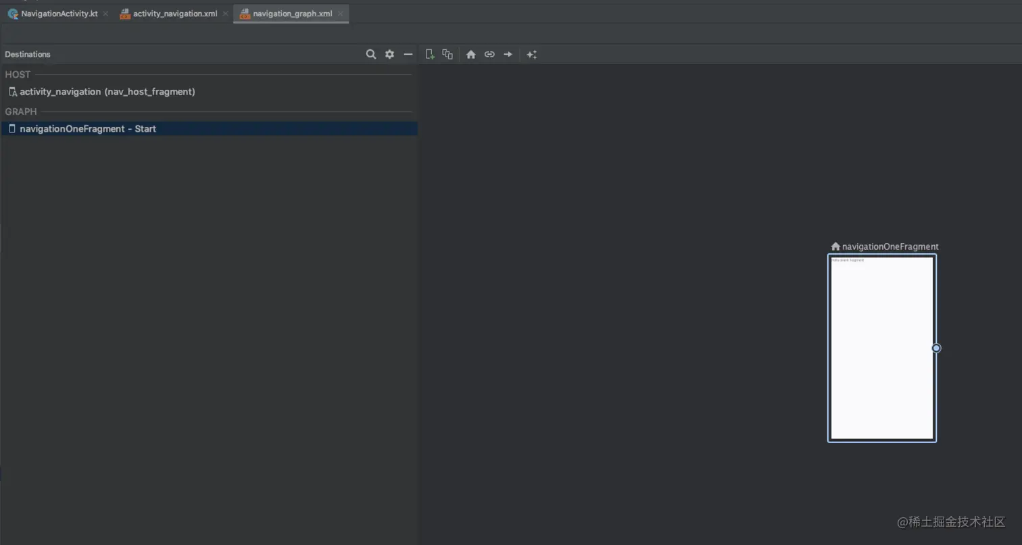Add a deep link using the link icon
This screenshot has height=545, width=1022.
pyautogui.click(x=489, y=54)
